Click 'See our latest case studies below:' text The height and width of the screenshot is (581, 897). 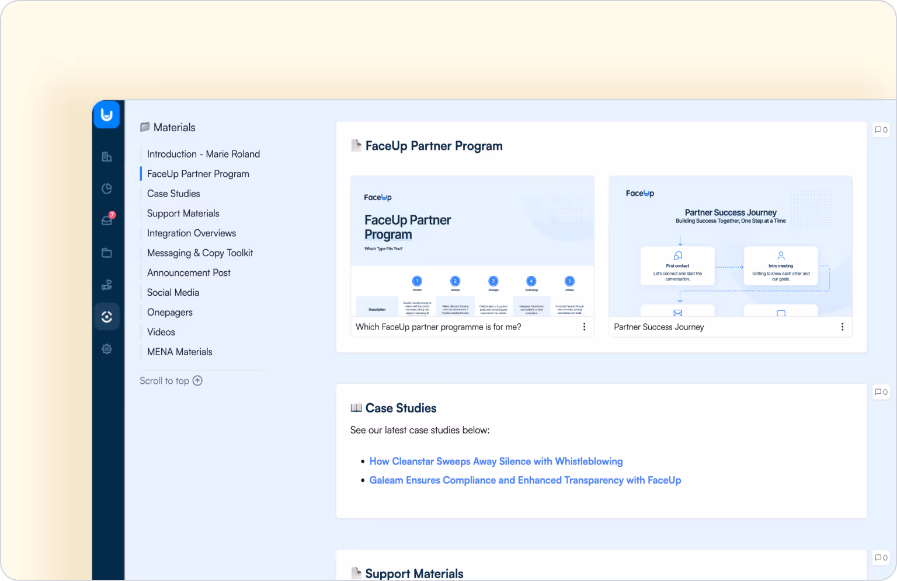tap(420, 430)
